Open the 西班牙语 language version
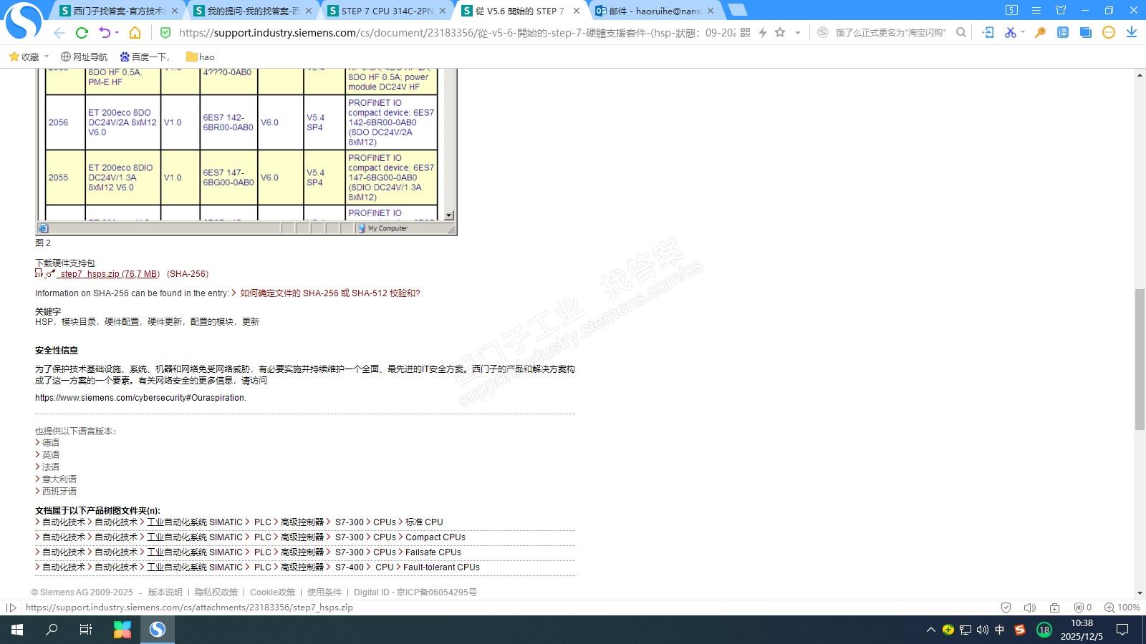Viewport: 1146px width, 644px height. [59, 492]
